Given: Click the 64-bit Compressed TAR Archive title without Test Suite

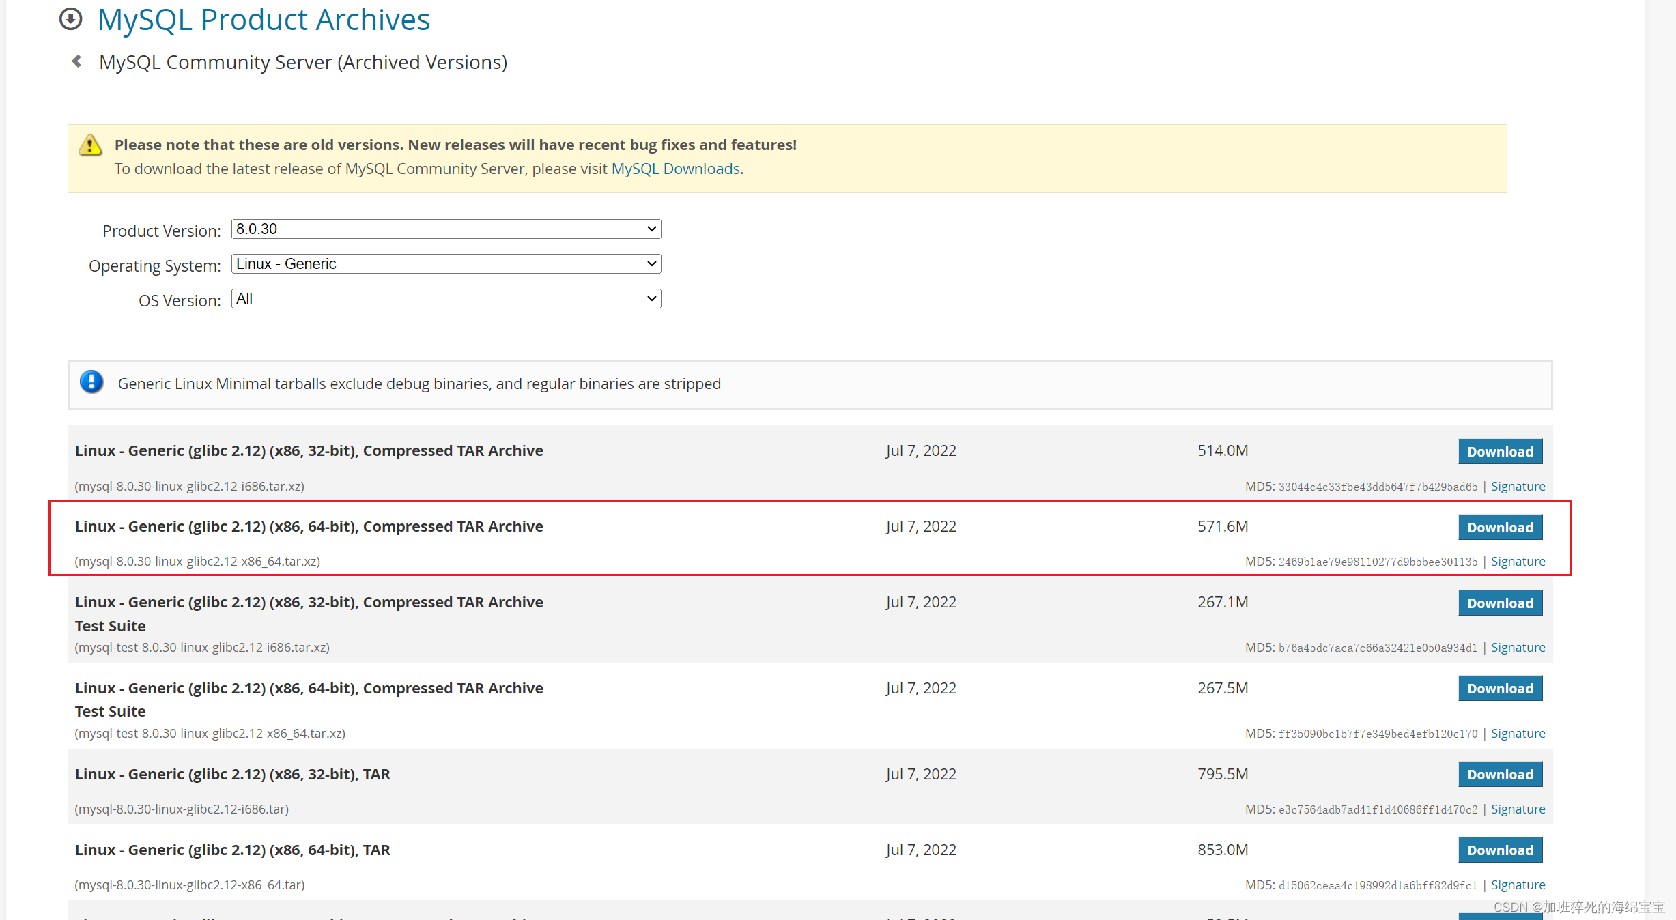Looking at the screenshot, I should pyautogui.click(x=309, y=527).
